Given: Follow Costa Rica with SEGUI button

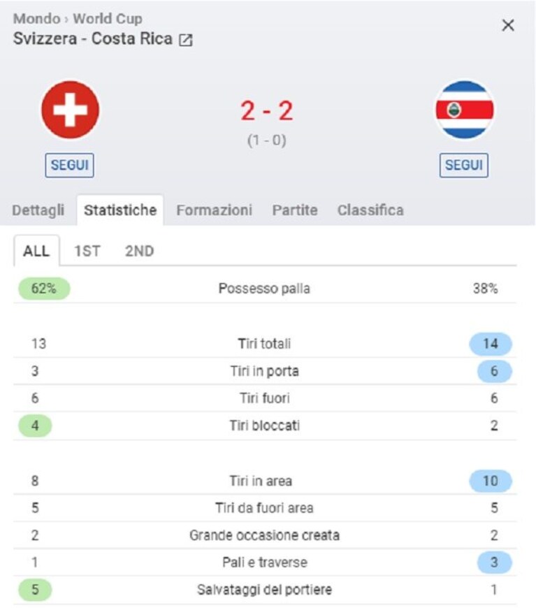Looking at the screenshot, I should (464, 165).
